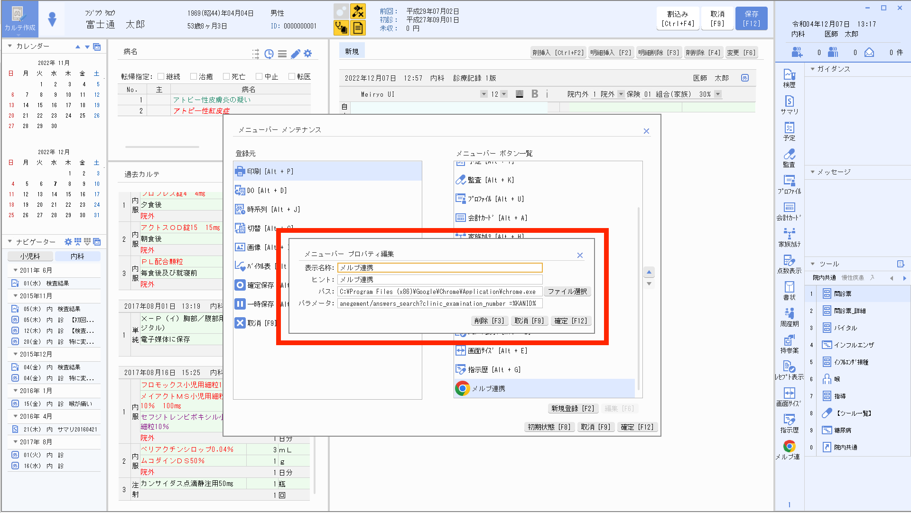Click the 家族カルテ family chart icon
This screenshot has width=911, height=513.
click(x=789, y=237)
